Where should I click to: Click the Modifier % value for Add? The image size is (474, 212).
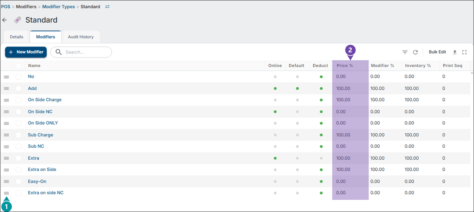click(x=377, y=89)
